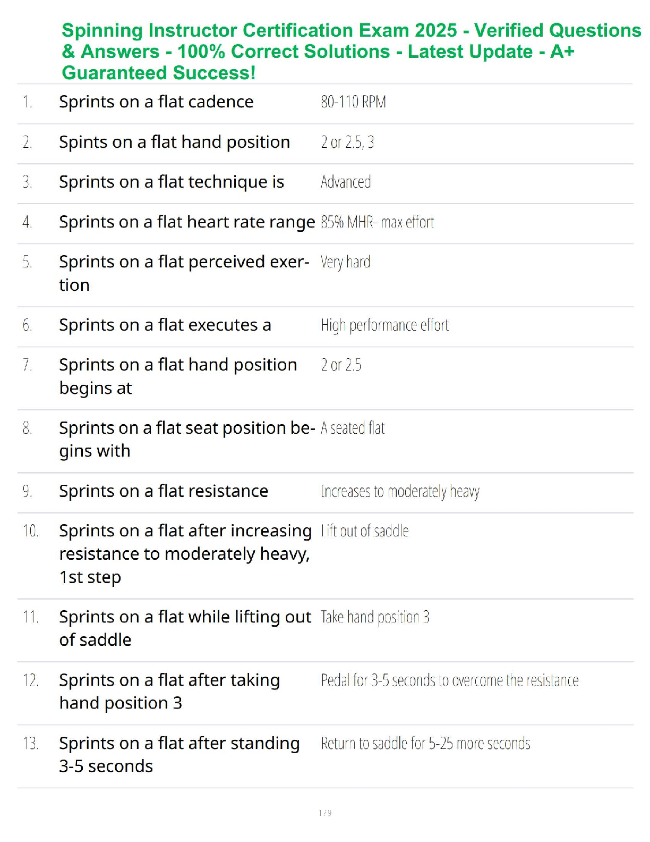Viewport: 650px width, 842px height.
Task: Click the 'Take hand position 3' answer
Action: (375, 617)
